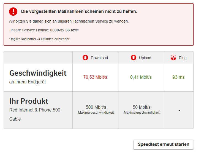Click the an Ihrem Endgerät subtitle
The width and height of the screenshot is (201, 158).
[27, 82]
